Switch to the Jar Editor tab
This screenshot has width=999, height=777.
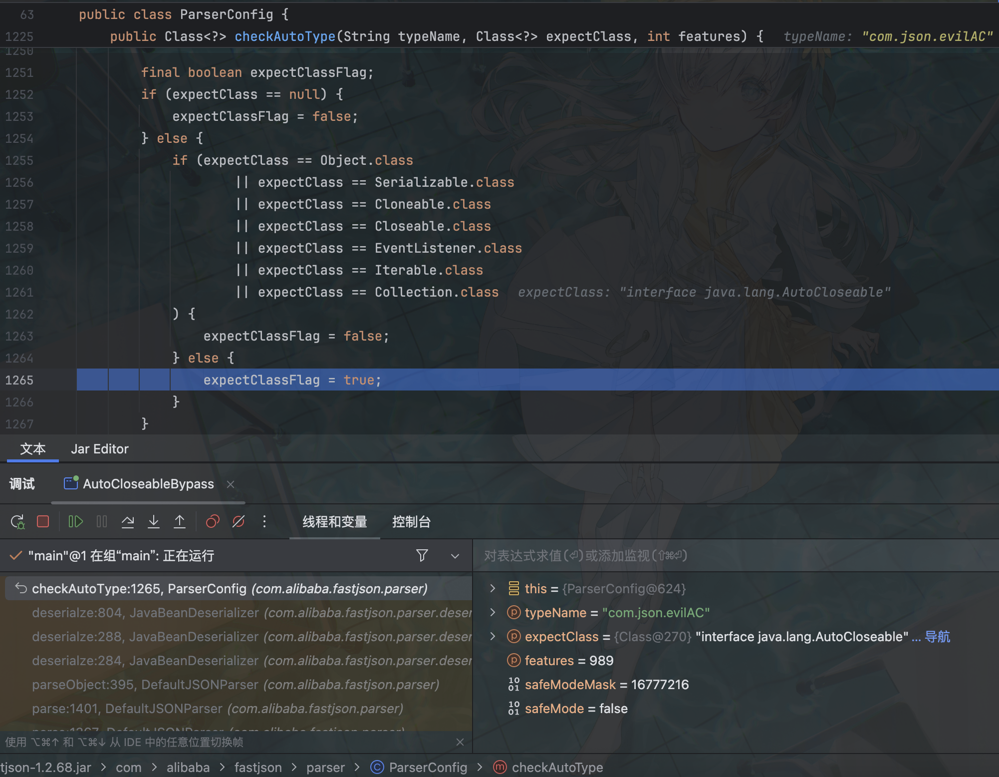pos(99,449)
